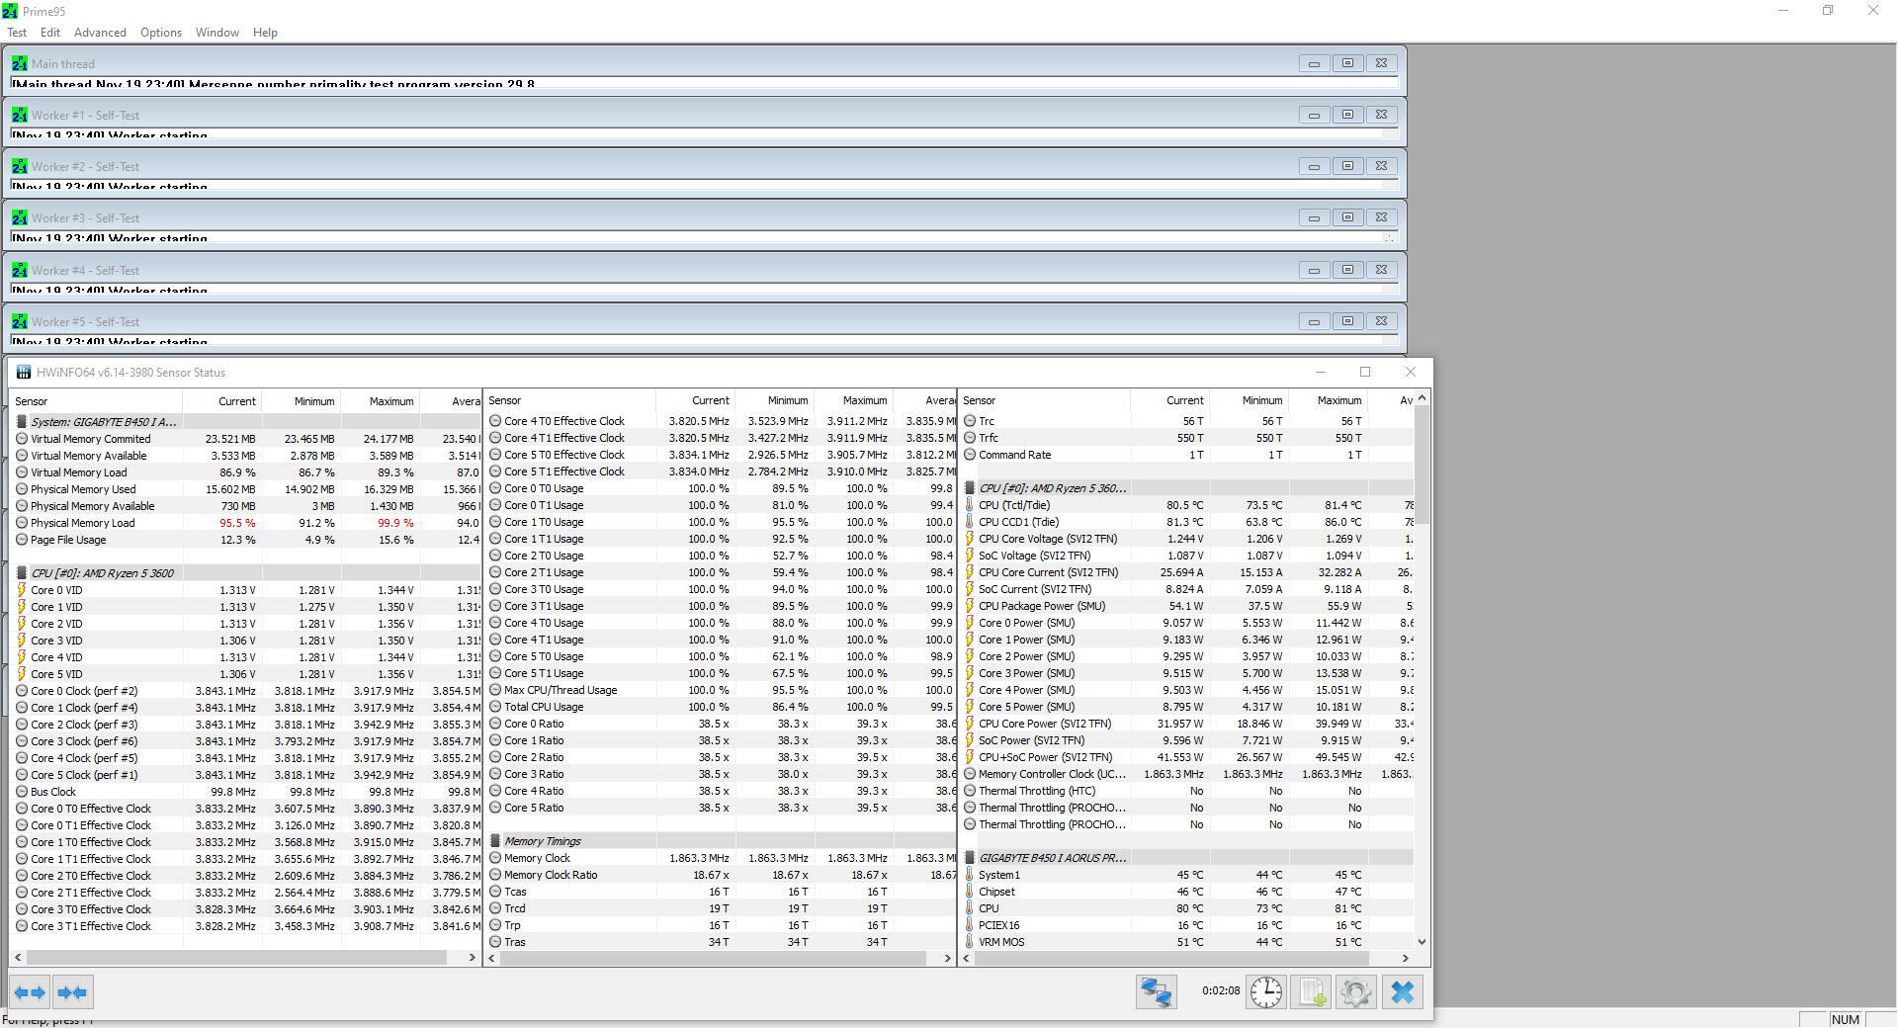Open the Help menu
The image size is (1898, 1028).
pyautogui.click(x=265, y=33)
